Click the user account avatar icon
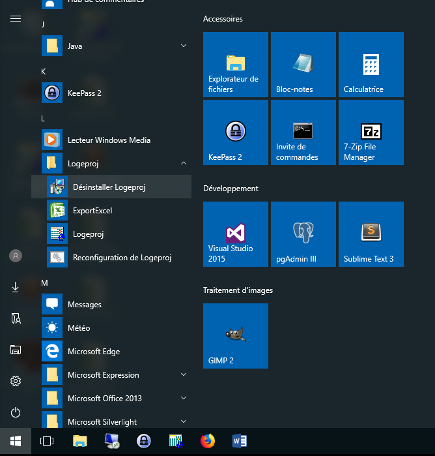The image size is (435, 456). [x=16, y=256]
